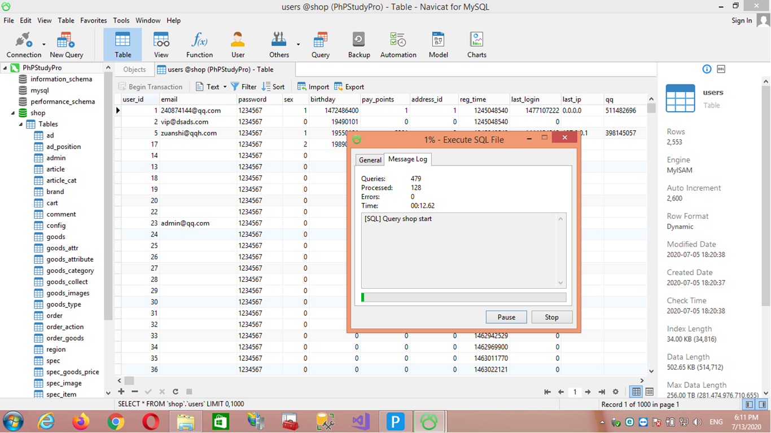Click the Execute SQL File progress bar
The image size is (771, 433).
pyautogui.click(x=463, y=297)
